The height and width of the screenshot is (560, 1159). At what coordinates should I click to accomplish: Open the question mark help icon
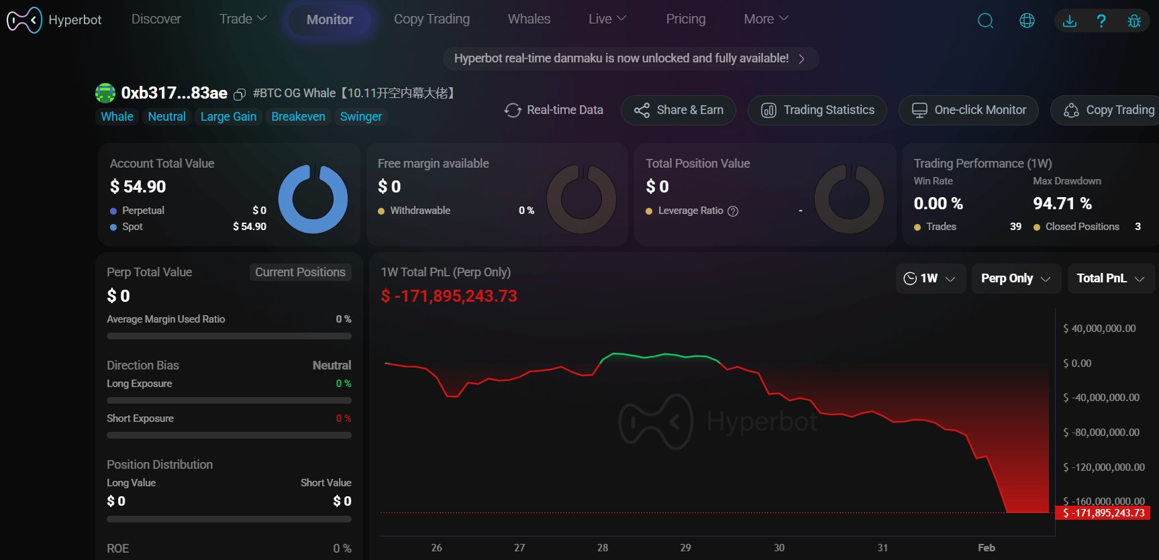click(1101, 21)
